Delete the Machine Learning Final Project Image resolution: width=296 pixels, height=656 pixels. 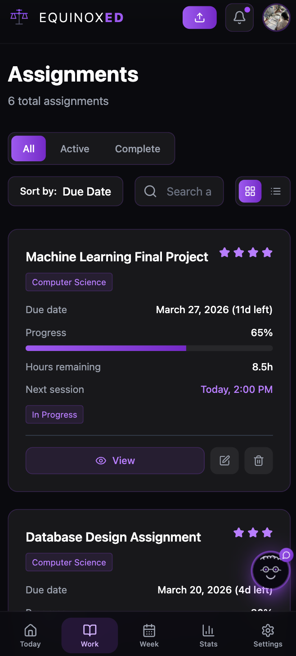(x=259, y=460)
